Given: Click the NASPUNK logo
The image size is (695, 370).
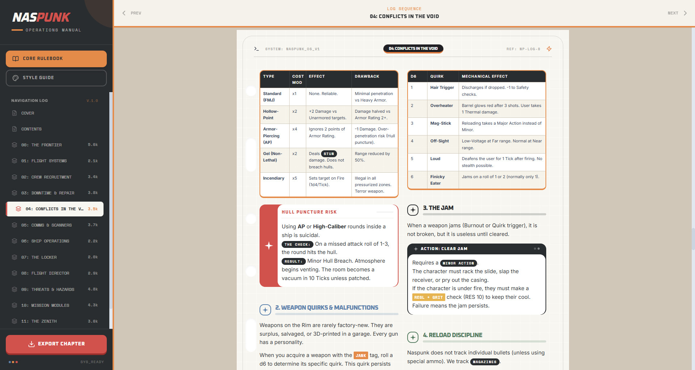Looking at the screenshot, I should point(41,17).
